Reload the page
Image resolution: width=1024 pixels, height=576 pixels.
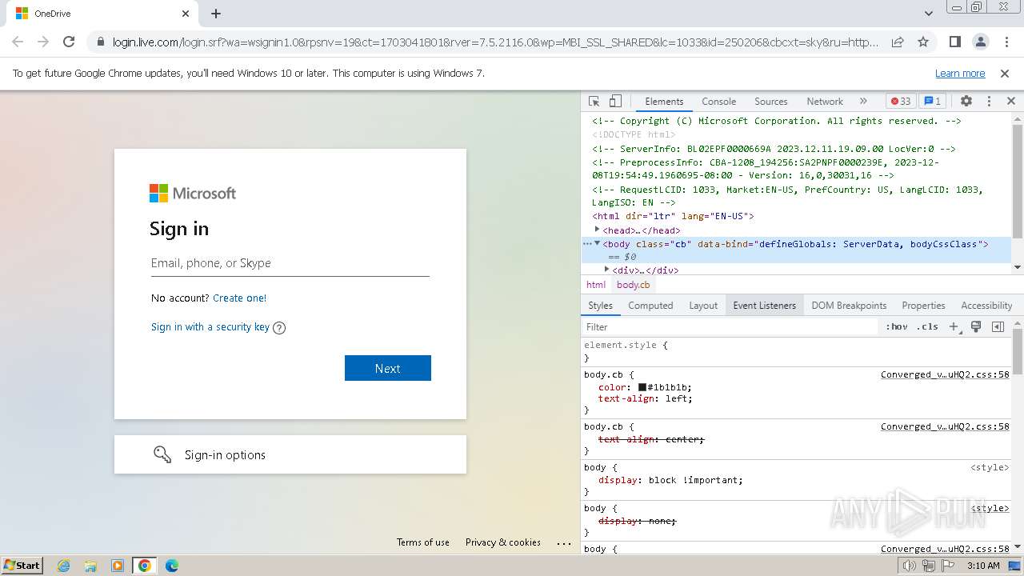pos(69,42)
